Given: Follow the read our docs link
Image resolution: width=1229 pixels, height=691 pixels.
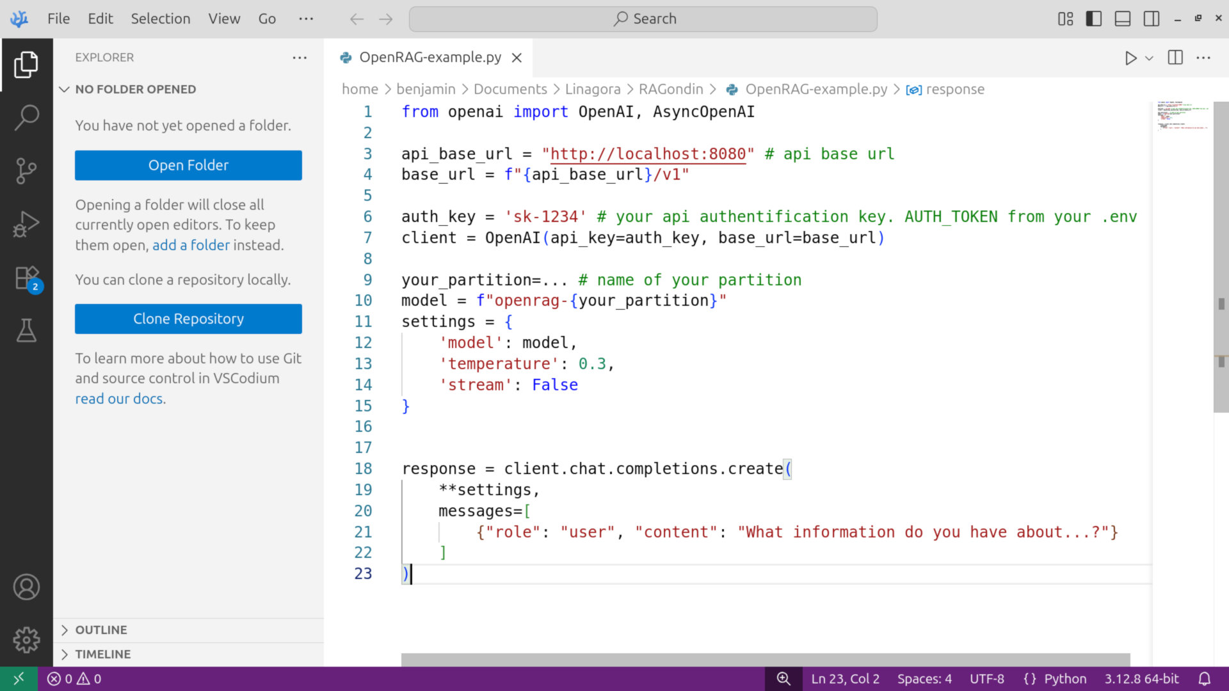Looking at the screenshot, I should [x=119, y=399].
